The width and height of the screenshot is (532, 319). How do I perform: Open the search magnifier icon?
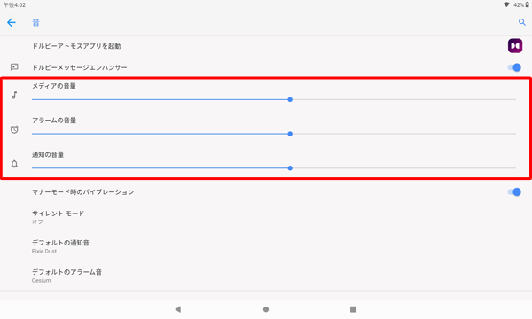coord(522,22)
